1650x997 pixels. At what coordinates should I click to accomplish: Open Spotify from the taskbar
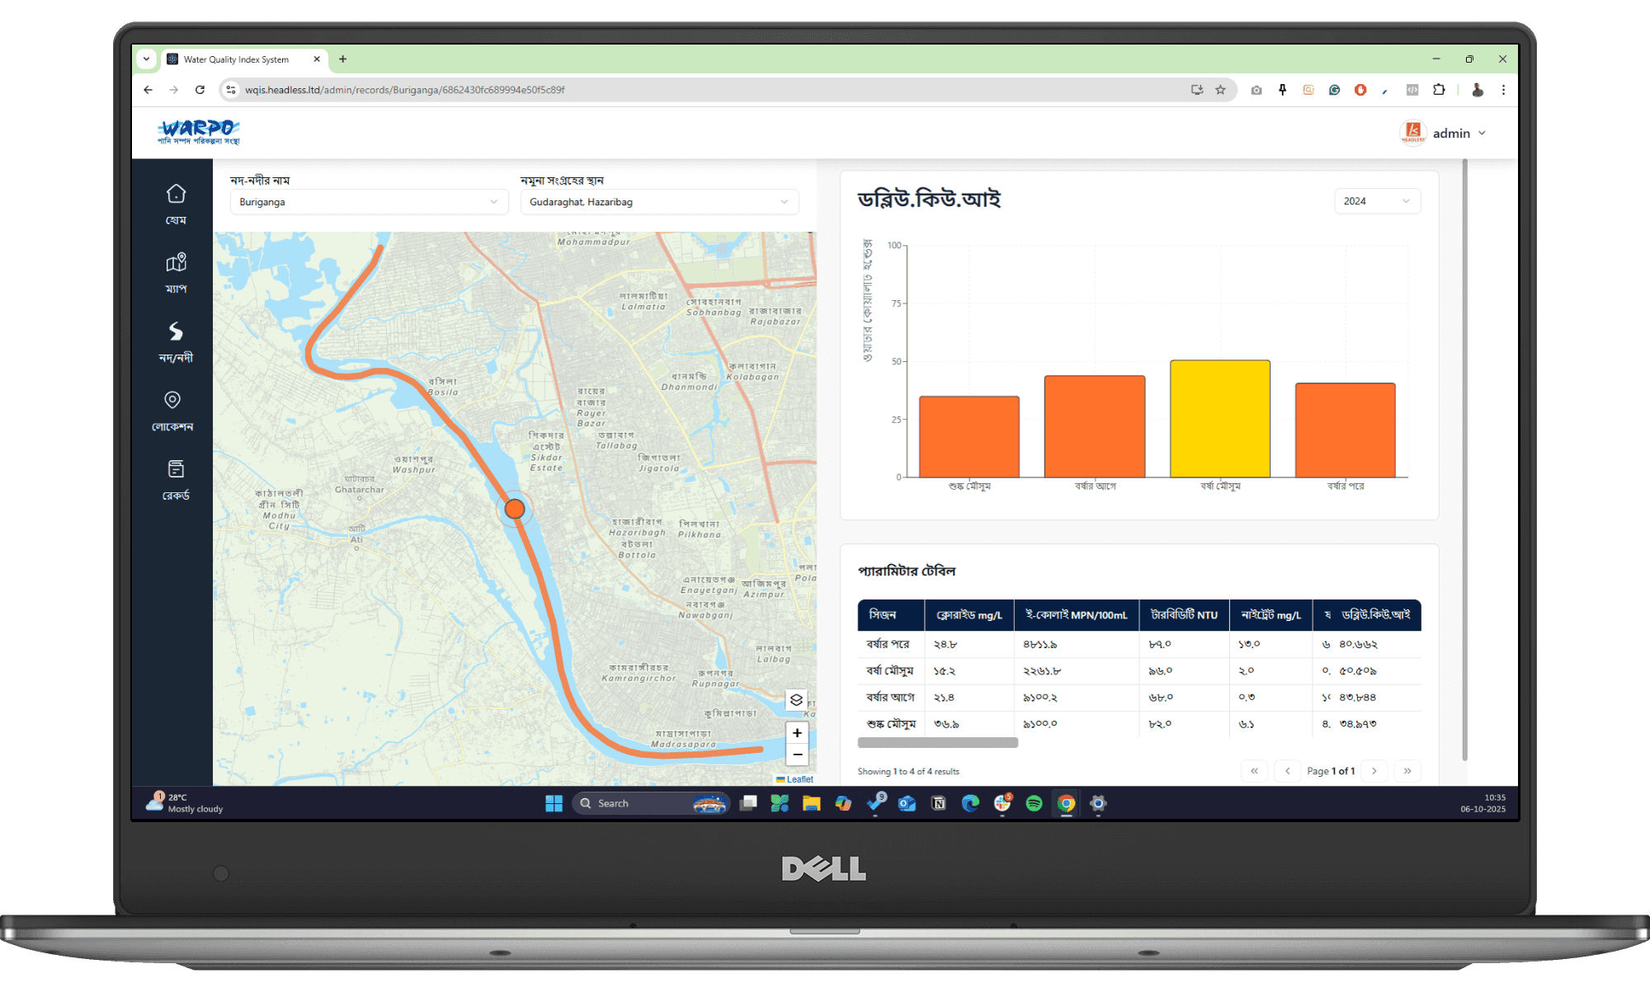coord(1034,803)
